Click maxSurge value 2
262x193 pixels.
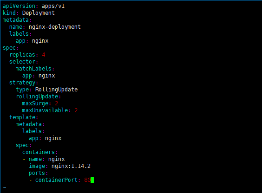pyautogui.click(x=57, y=103)
